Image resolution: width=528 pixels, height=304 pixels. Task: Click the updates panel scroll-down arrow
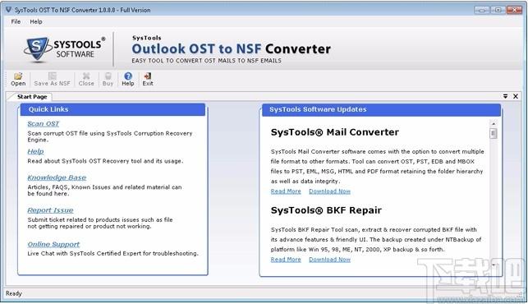[x=494, y=265]
